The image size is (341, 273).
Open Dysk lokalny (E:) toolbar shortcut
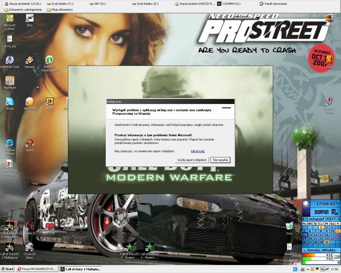click(145, 4)
